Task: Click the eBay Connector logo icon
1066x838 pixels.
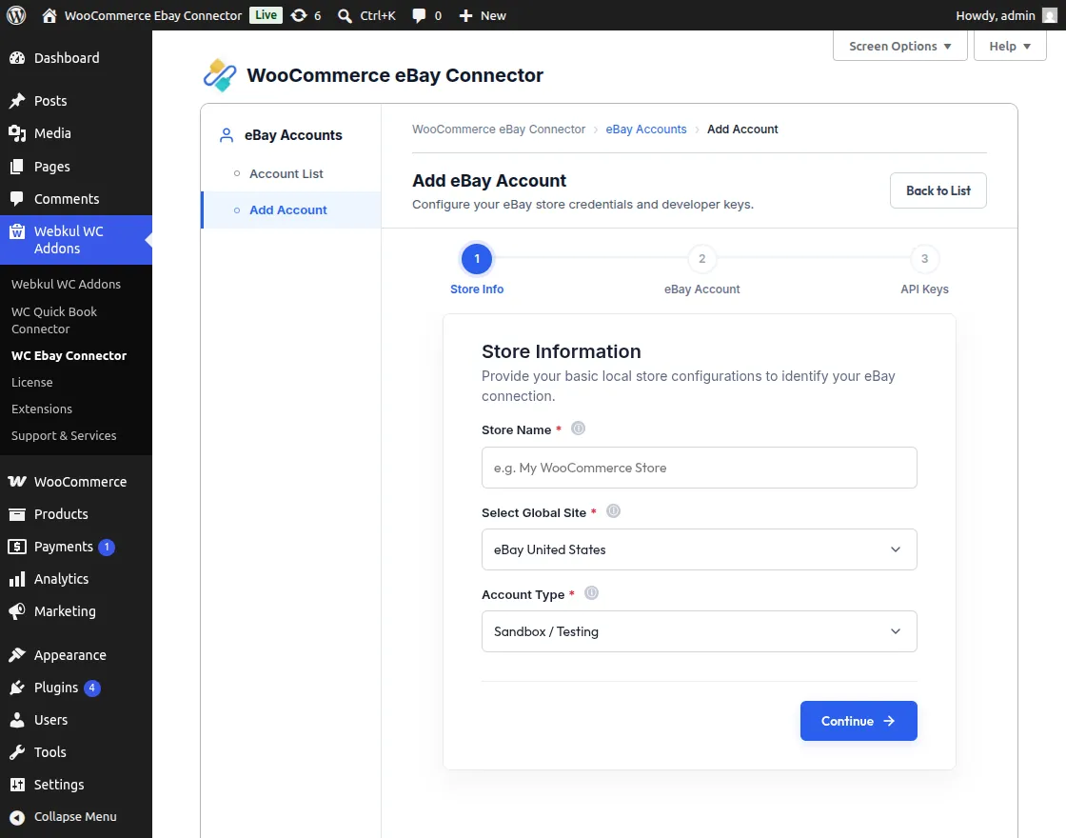Action: click(220, 75)
